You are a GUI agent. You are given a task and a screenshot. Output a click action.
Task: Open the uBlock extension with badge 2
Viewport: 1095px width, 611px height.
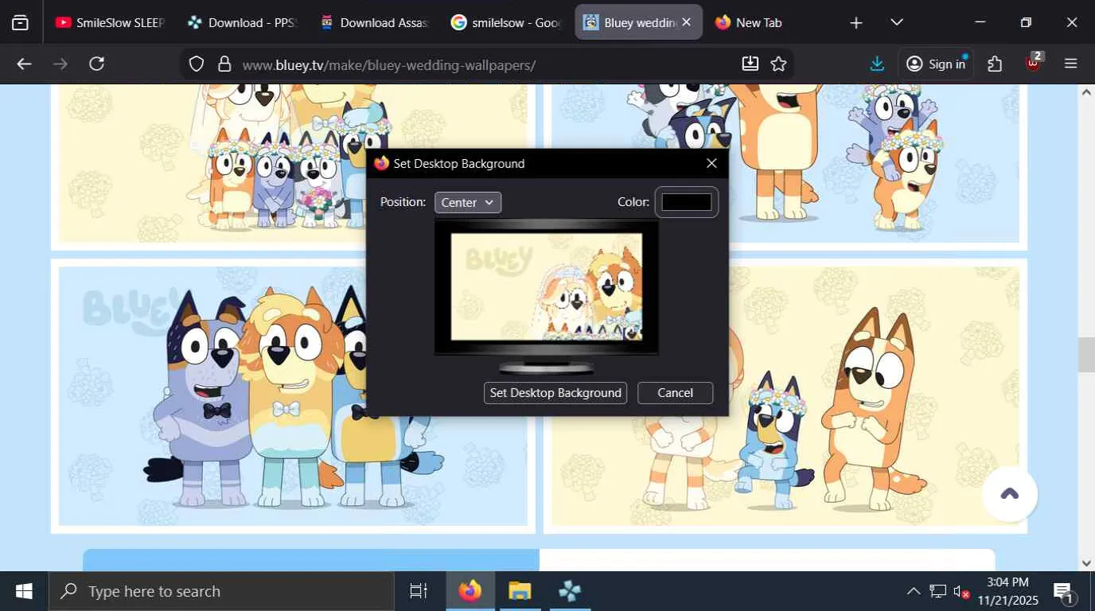[1033, 62]
